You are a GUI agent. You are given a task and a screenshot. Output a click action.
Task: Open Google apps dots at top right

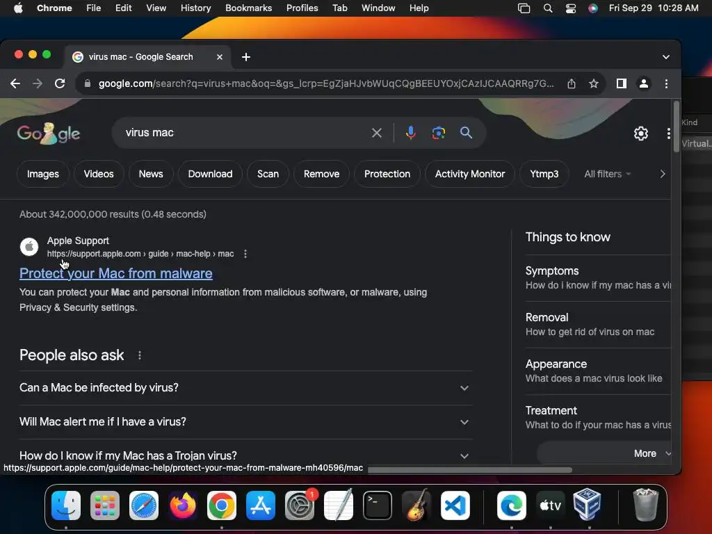[x=668, y=133]
